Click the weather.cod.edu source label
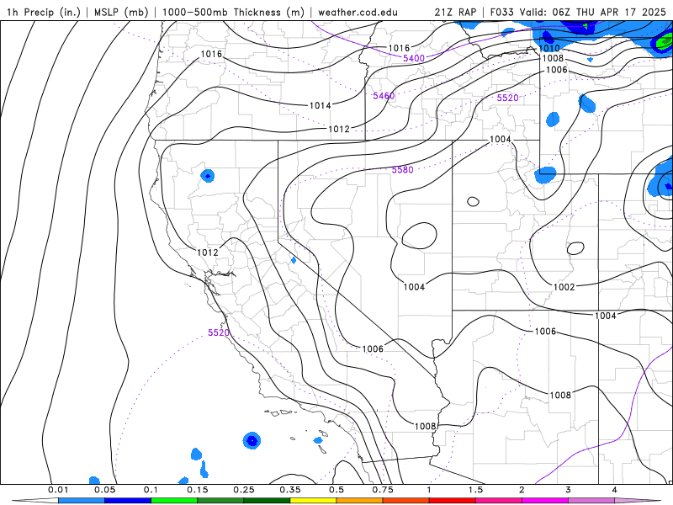 coord(358,12)
